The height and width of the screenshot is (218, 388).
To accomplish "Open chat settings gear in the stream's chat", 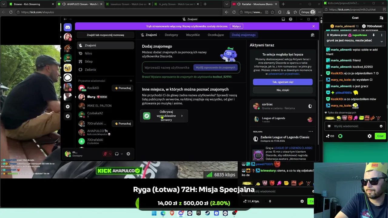I will (x=302, y=201).
